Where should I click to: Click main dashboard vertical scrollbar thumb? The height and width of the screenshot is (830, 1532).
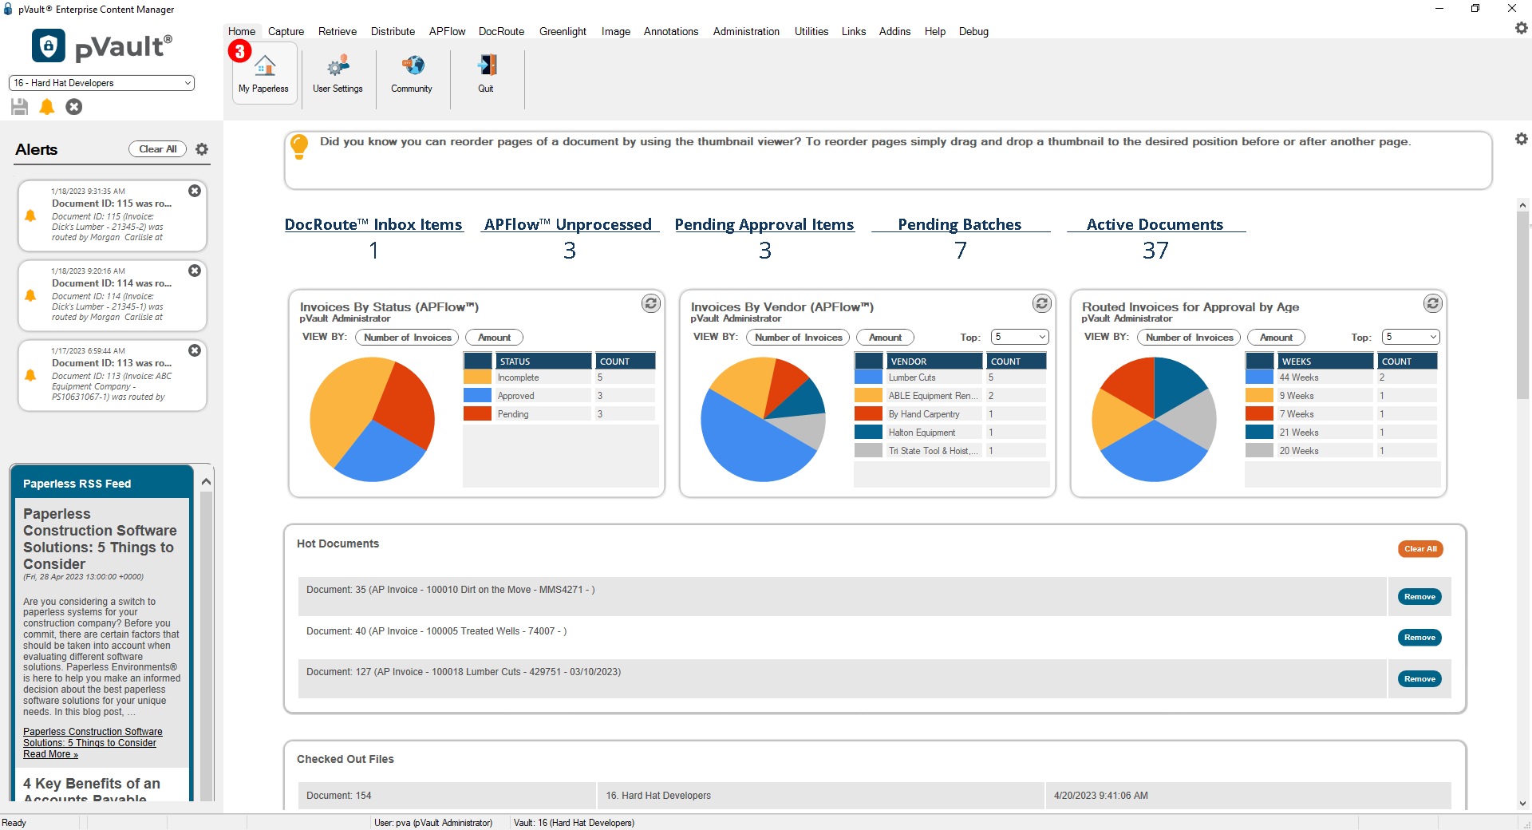1523,307
